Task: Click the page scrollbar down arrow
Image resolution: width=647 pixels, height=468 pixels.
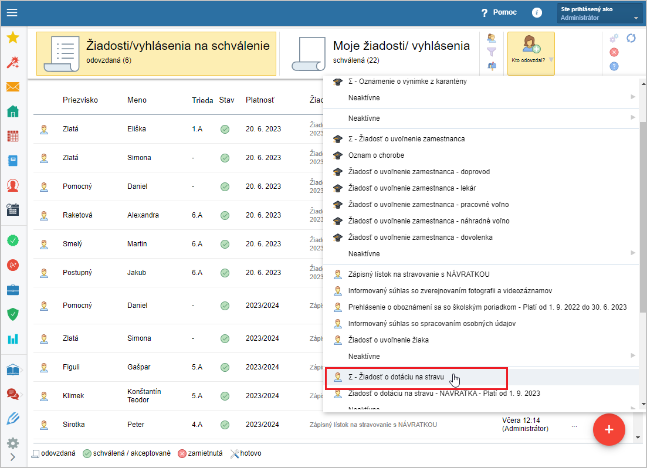Action: coord(638,438)
